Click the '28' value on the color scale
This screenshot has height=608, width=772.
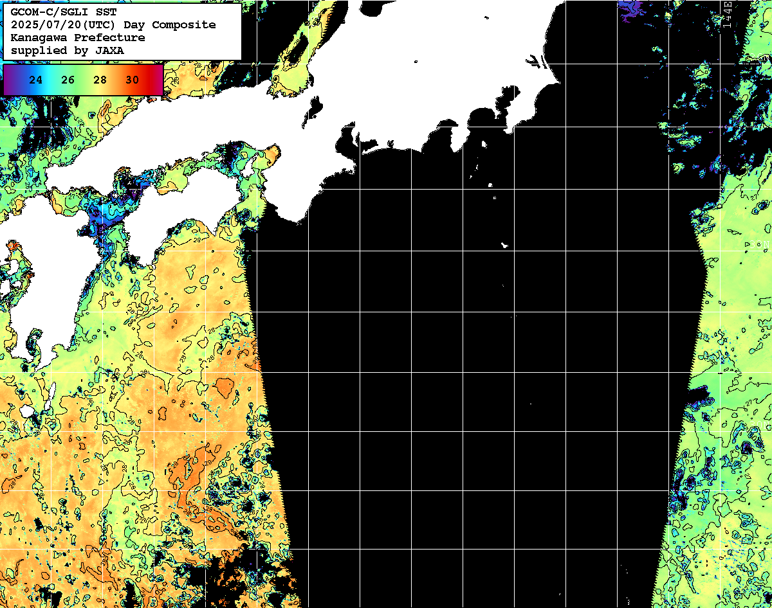(100, 80)
